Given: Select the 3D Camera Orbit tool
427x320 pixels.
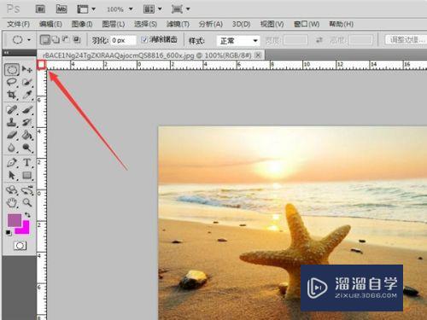Looking at the screenshot, I should coord(27,189).
